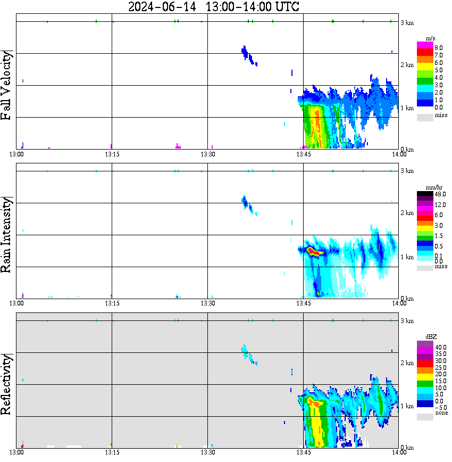Click the 40.0 value in the dBZ legend
Viewport: 452px width, 462px height.
click(440, 348)
